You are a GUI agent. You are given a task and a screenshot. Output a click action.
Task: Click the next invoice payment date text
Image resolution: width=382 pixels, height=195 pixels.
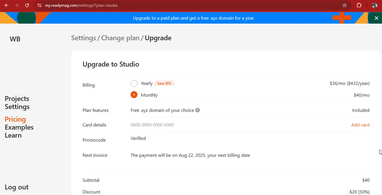190,155
